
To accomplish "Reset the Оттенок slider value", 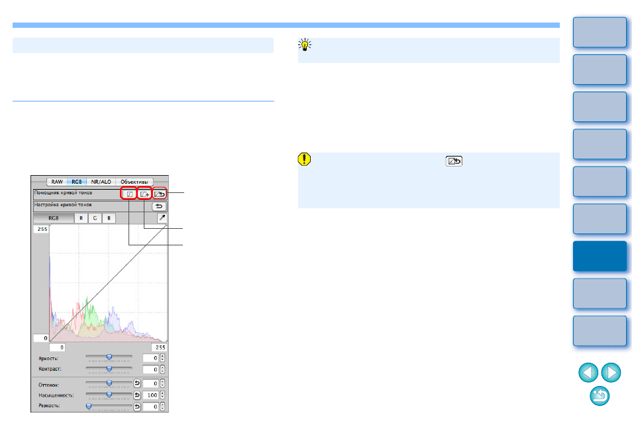I will [x=137, y=383].
